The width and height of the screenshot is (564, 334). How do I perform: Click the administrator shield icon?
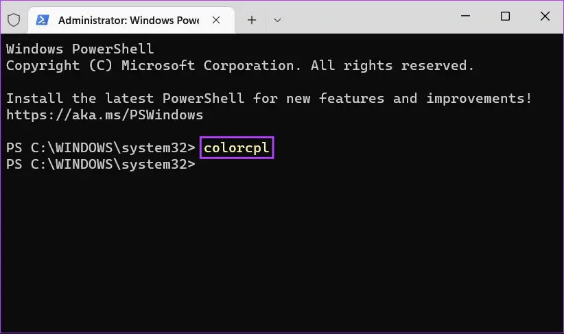click(14, 20)
